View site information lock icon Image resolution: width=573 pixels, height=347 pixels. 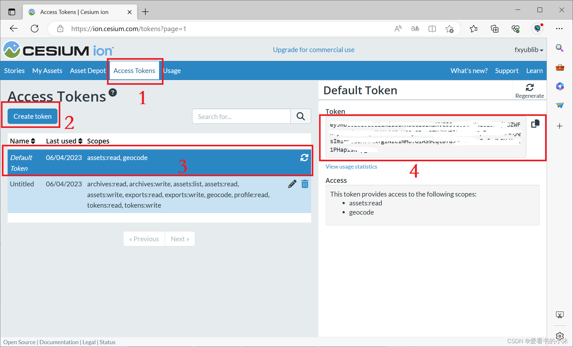tap(60, 29)
